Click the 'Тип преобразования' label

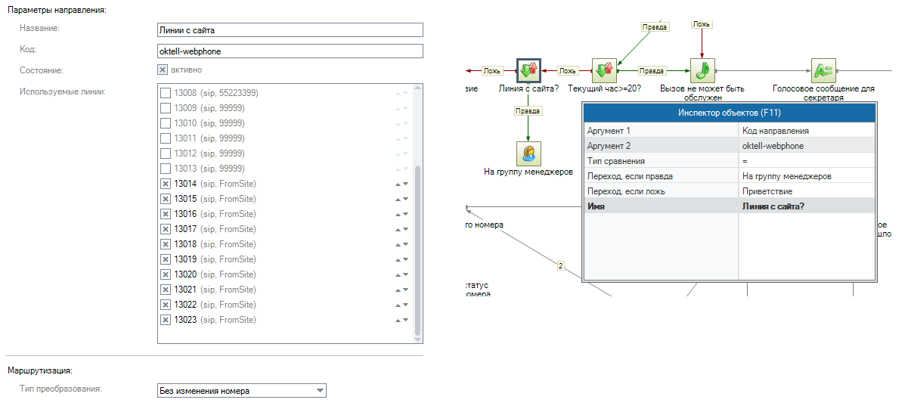[x=60, y=389]
